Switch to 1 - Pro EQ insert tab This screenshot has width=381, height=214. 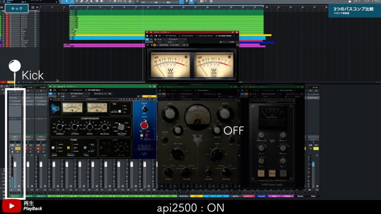[63, 90]
